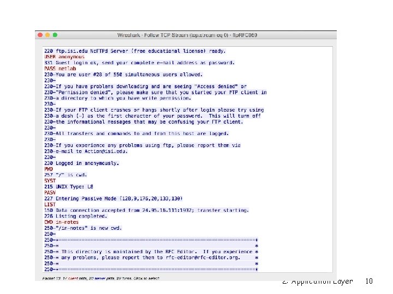Click '250-"/in-notes" is new cwd.' line
This screenshot has height=294, width=393.
point(83,228)
